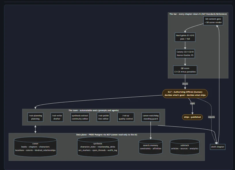Select the synthesis database cylinder
Image resolution: width=235 pixels, height=170 pixels.
pos(98,147)
